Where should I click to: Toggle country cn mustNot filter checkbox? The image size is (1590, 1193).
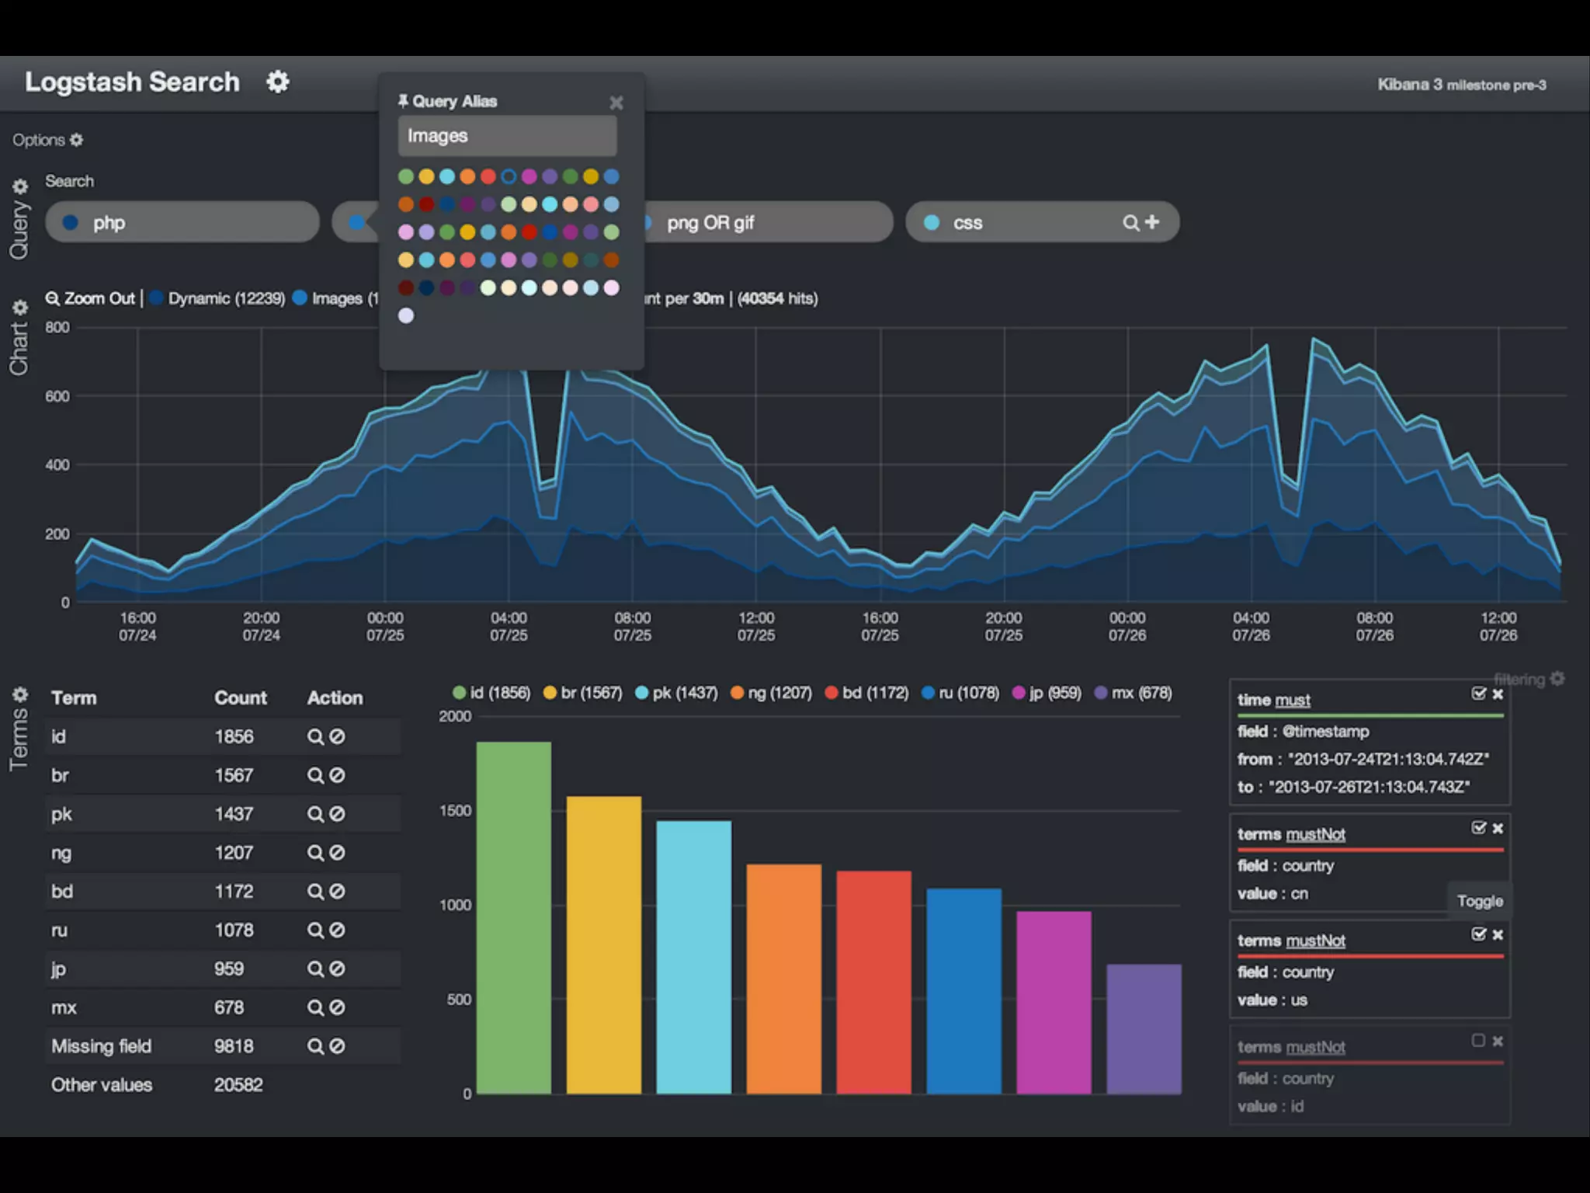(x=1478, y=828)
